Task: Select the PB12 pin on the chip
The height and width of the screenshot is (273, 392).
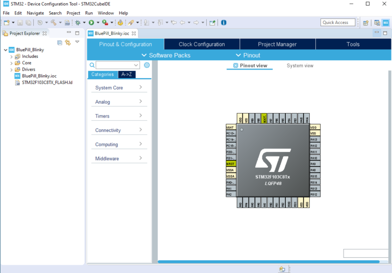Action: 315,194
